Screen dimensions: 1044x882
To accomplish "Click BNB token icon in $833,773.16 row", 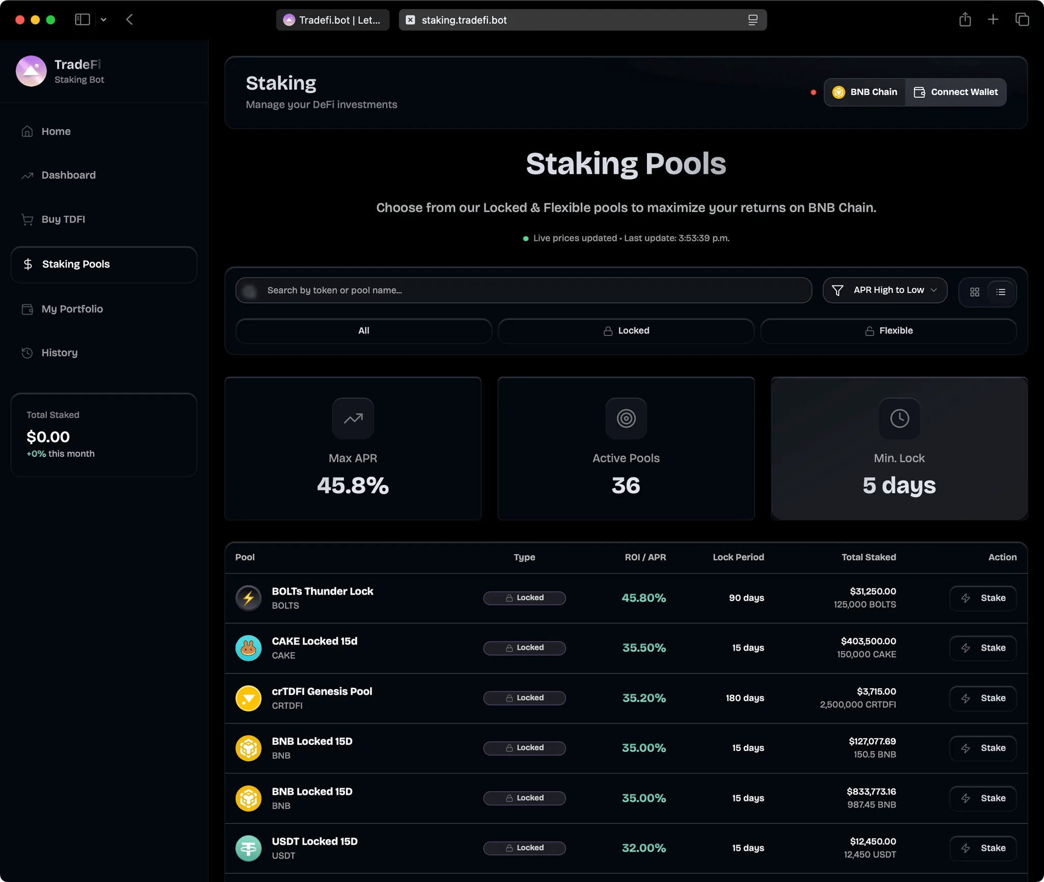I will pyautogui.click(x=248, y=798).
